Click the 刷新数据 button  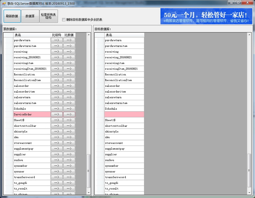coord(12,16)
